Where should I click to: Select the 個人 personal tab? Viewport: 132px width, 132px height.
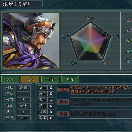tap(30, 79)
